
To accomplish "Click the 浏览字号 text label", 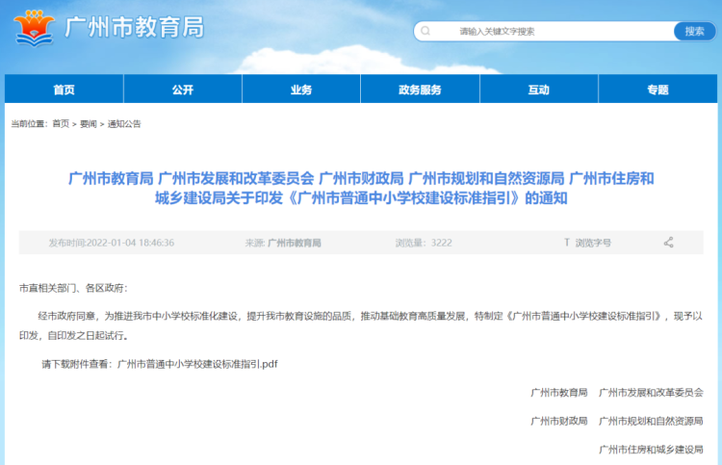I will pos(593,243).
